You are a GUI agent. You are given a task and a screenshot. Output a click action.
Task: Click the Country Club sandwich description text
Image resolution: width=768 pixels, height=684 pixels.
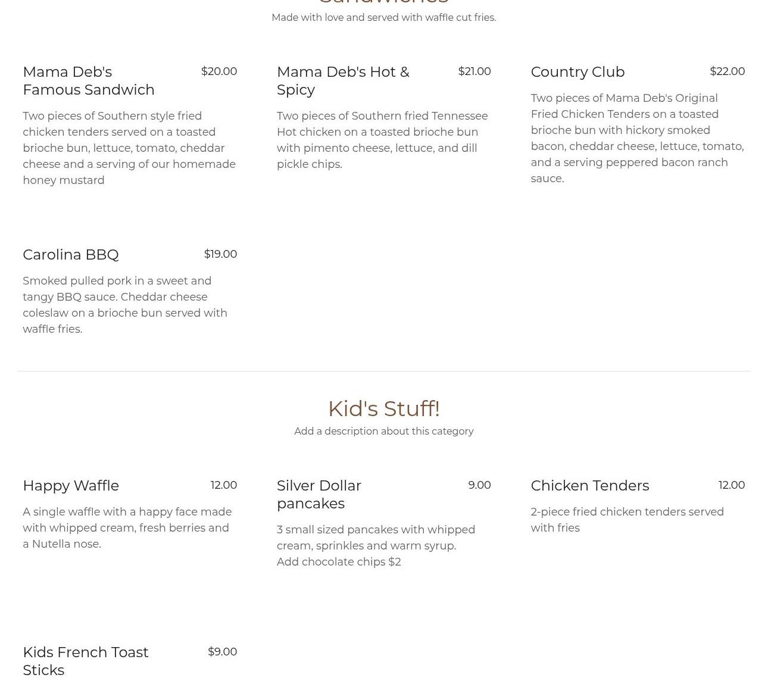click(636, 138)
